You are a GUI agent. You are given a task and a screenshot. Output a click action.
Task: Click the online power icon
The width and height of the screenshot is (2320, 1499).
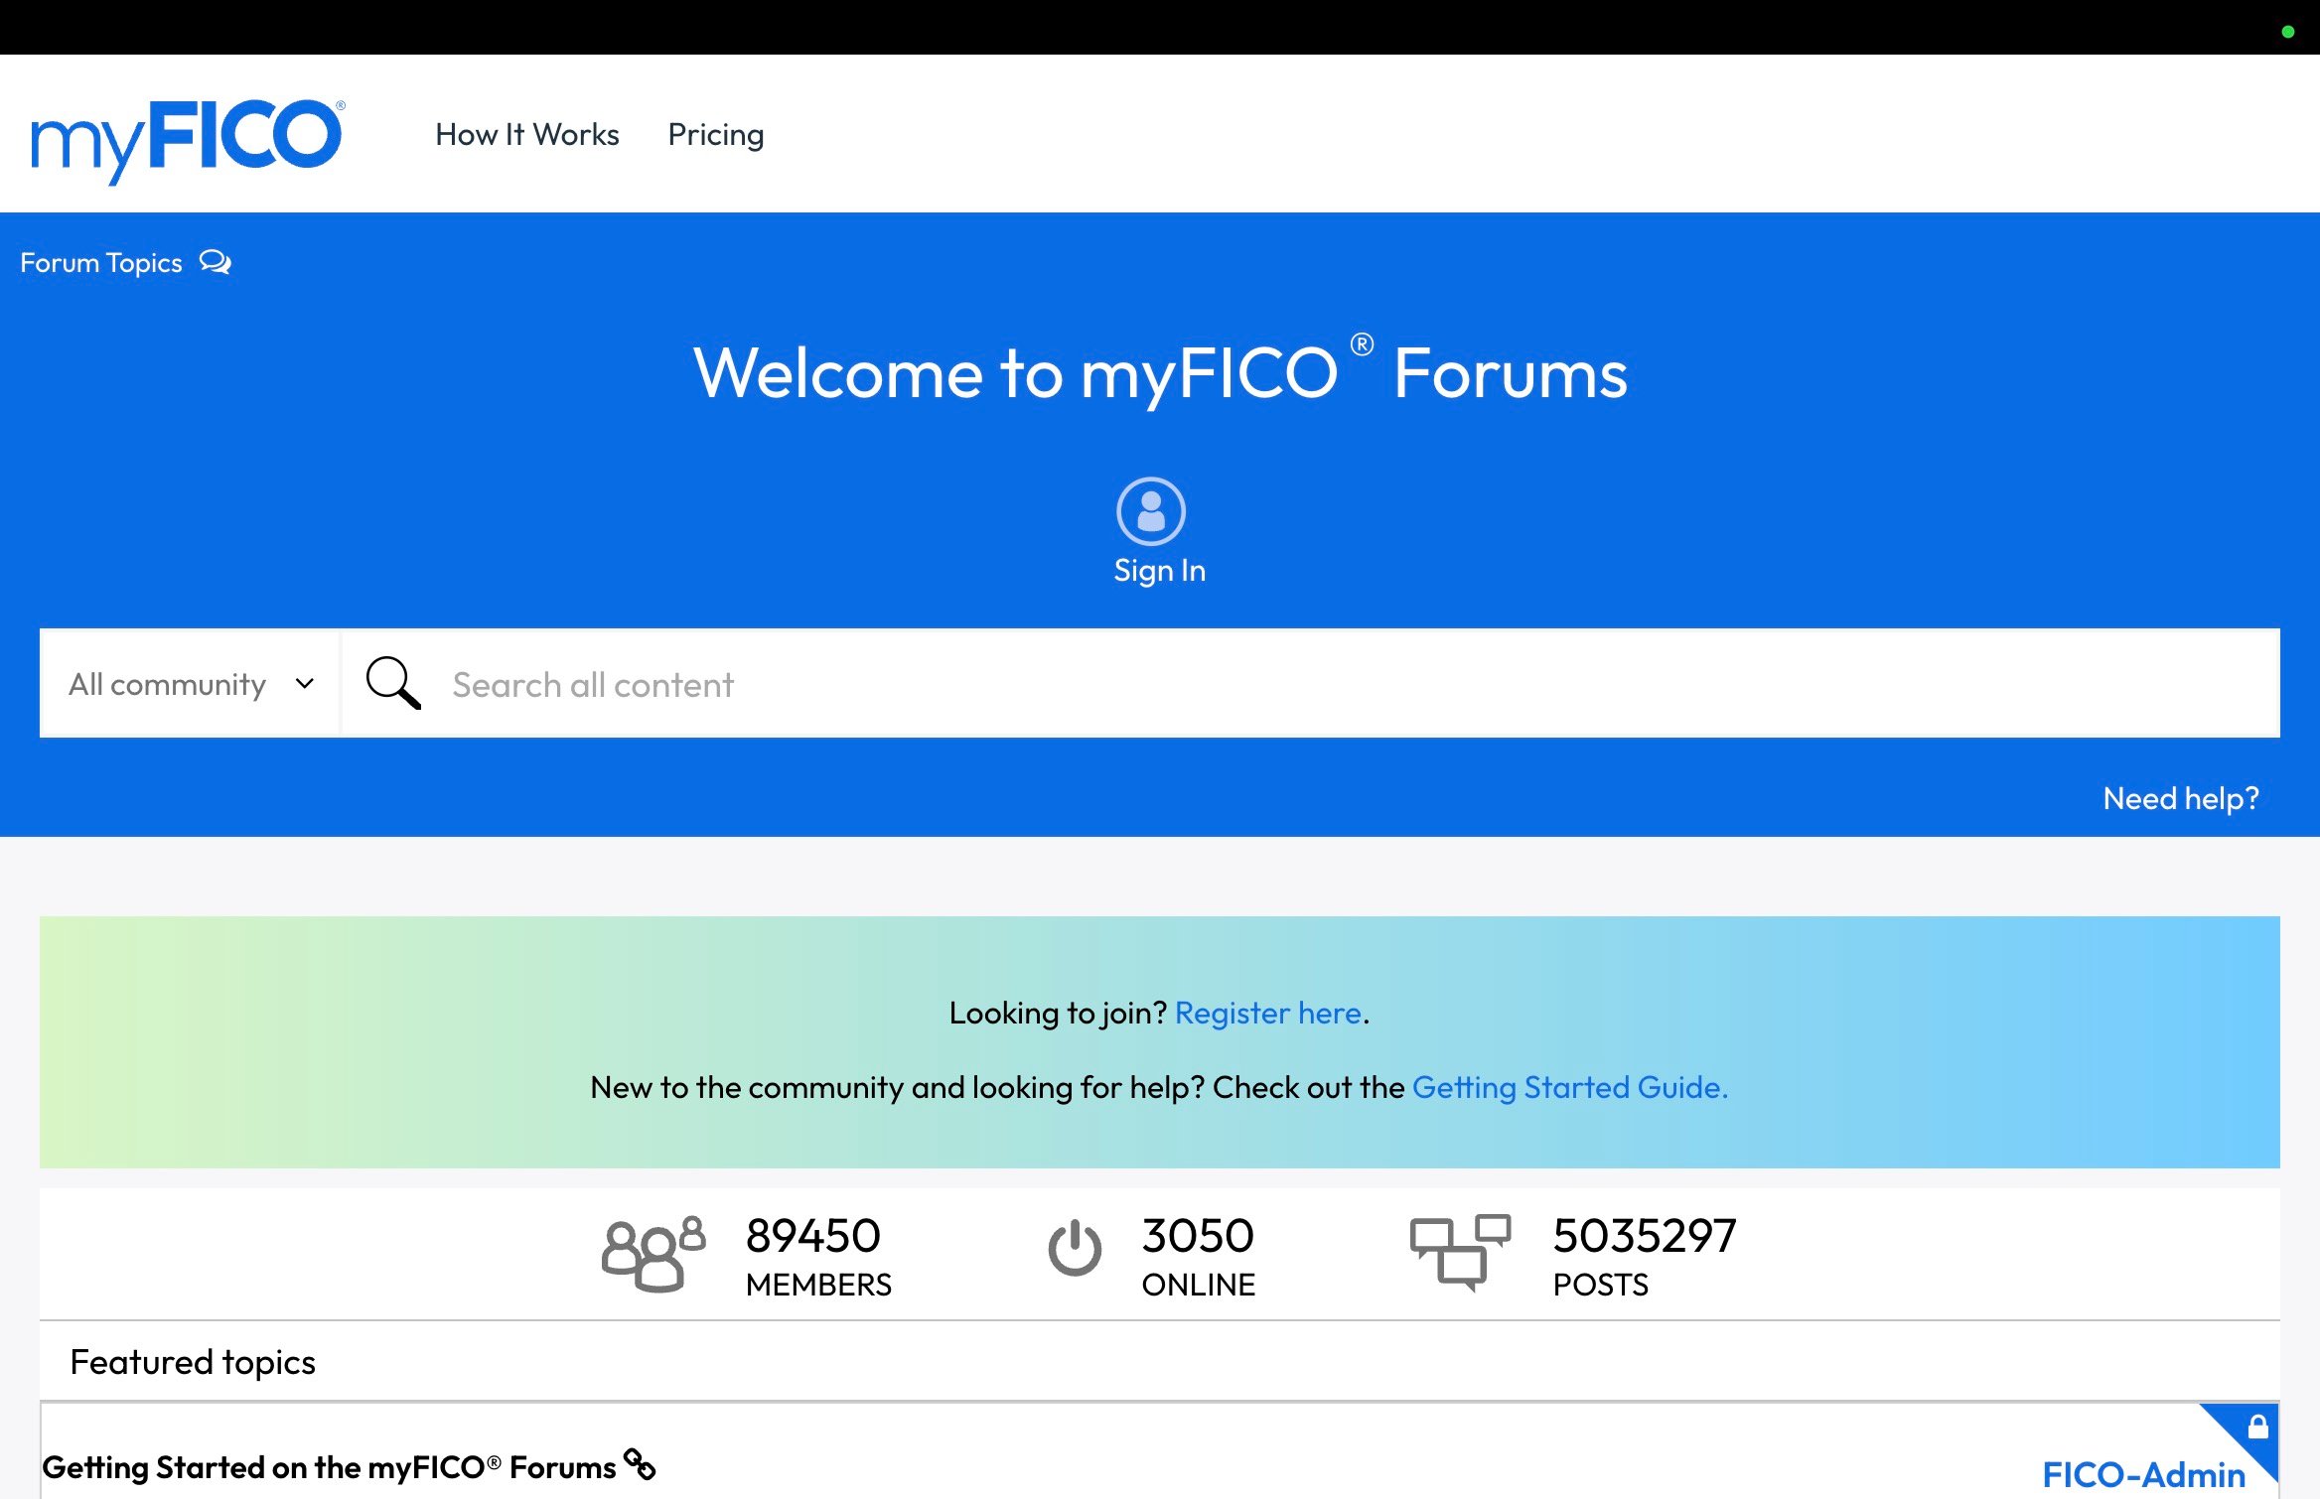pos(1075,1248)
